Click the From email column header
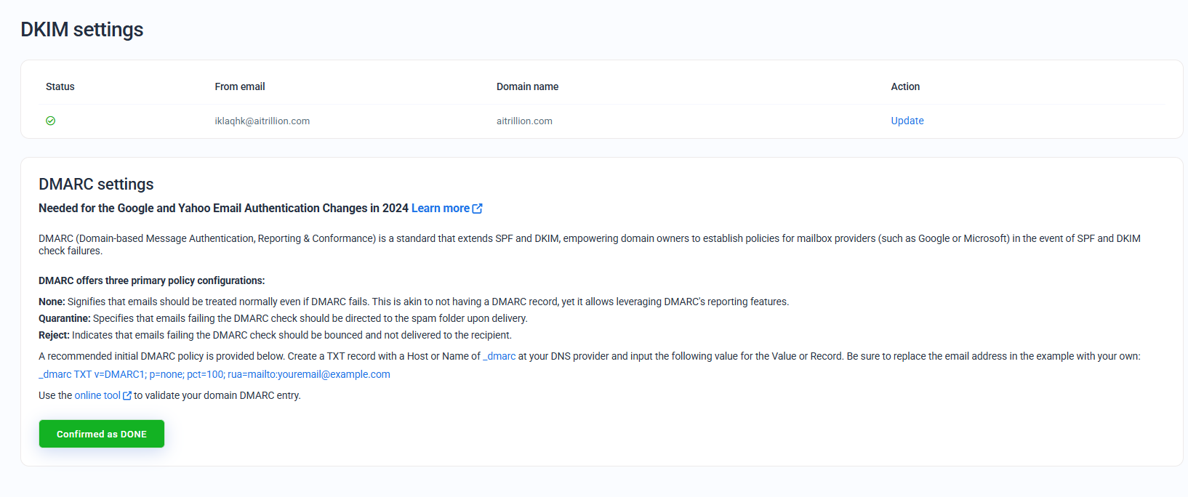Viewport: 1188px width, 497px height. pyautogui.click(x=240, y=86)
